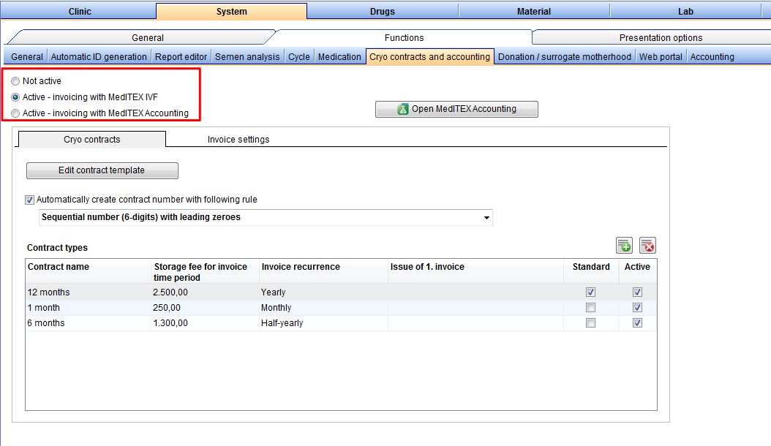Switch to the upper General settings tab
771x446 pixels.
pyautogui.click(x=148, y=38)
